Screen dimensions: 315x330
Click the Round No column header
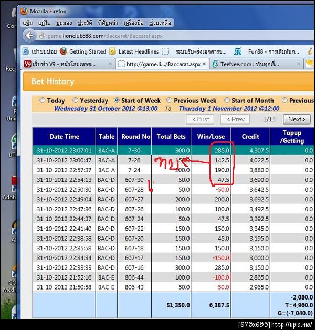134,137
